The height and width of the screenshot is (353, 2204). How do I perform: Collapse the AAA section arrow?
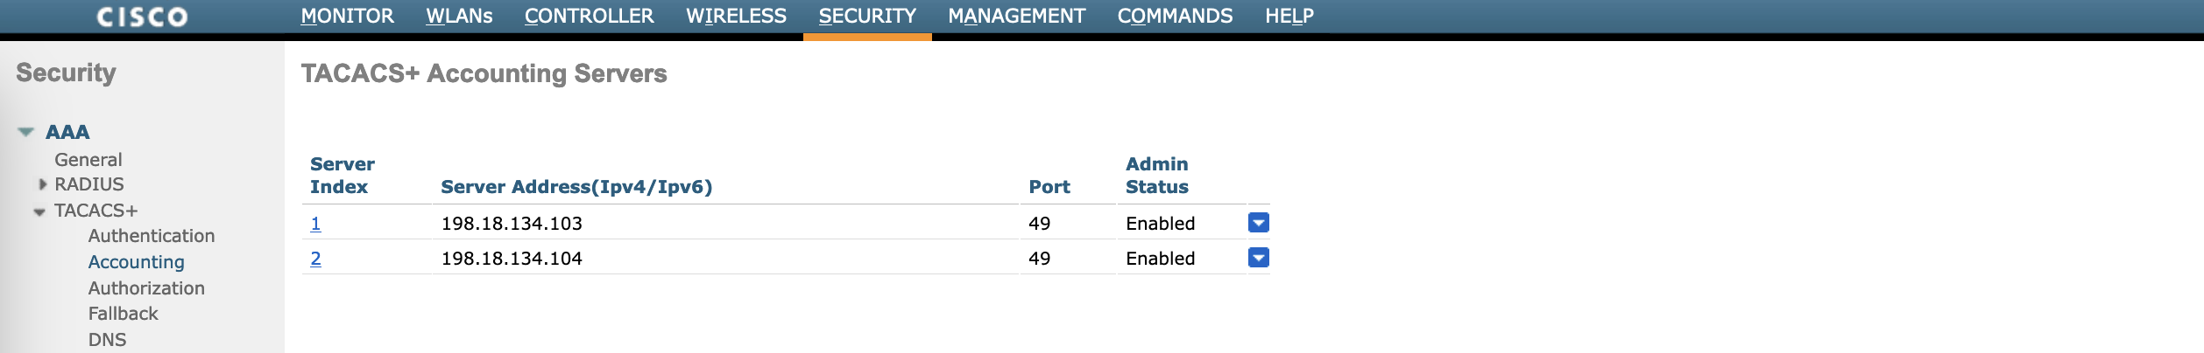26,132
